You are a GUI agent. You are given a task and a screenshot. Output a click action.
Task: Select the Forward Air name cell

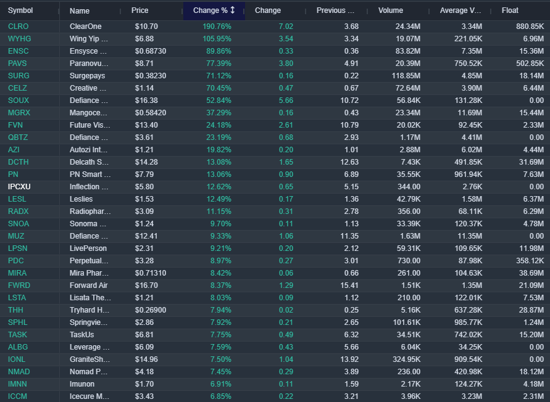coord(88,285)
